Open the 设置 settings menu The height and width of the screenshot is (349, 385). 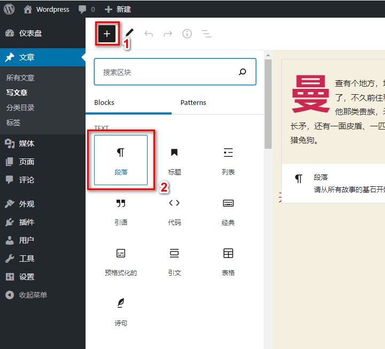43,277
